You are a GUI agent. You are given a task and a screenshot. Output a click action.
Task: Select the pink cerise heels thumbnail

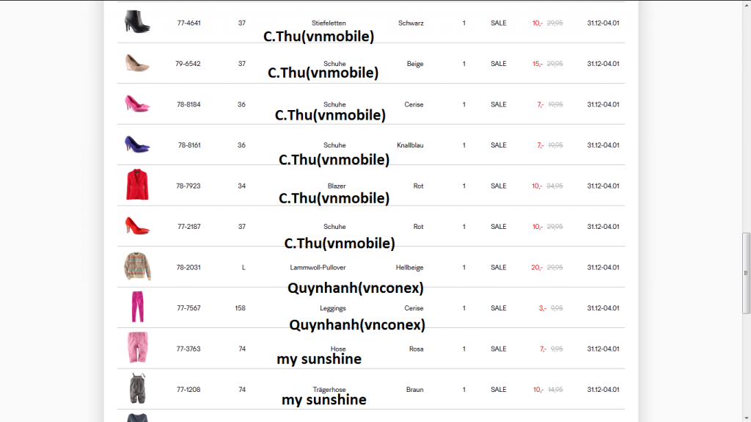(x=137, y=103)
